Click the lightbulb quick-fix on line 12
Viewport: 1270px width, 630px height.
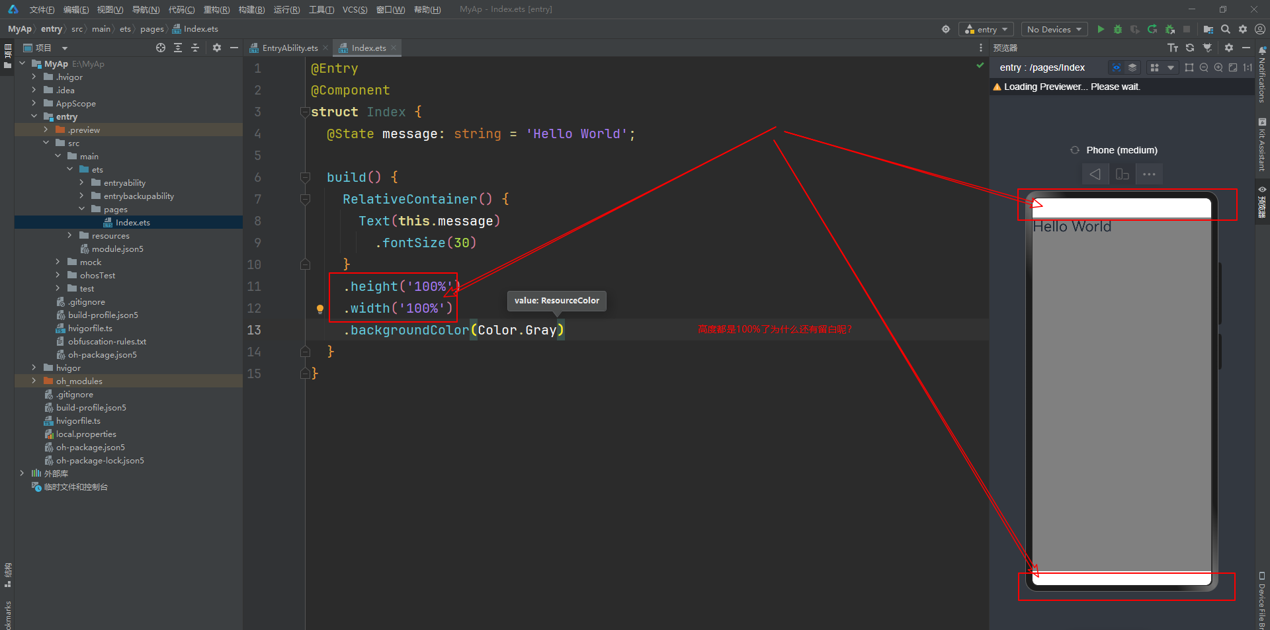pyautogui.click(x=320, y=309)
